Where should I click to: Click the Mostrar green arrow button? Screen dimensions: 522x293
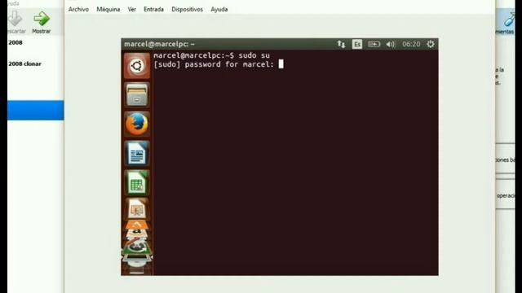coord(42,22)
